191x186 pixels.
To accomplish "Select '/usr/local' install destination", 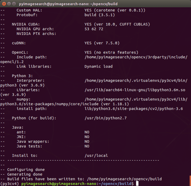I will pyautogui.click(x=96, y=156).
